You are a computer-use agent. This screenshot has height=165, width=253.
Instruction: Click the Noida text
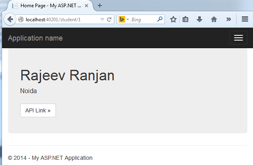pos(29,91)
